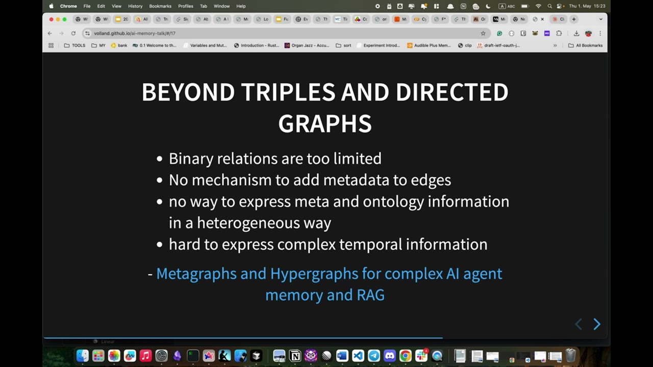
Task: Open the View menu
Action: 116,6
